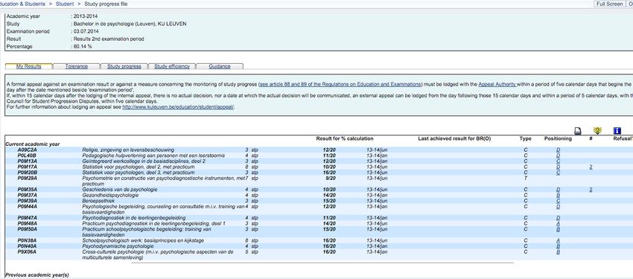Open positioning D link for A09C2A

558,150
